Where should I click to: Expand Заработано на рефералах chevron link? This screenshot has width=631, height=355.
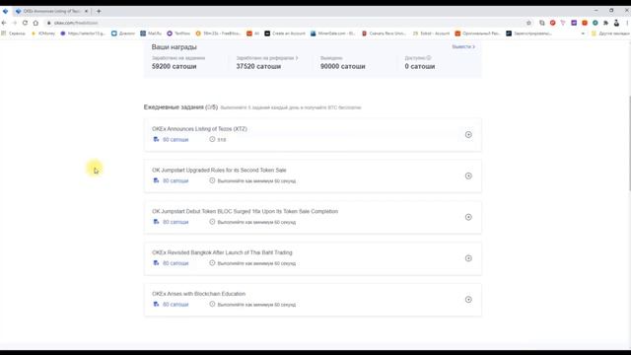pos(297,58)
